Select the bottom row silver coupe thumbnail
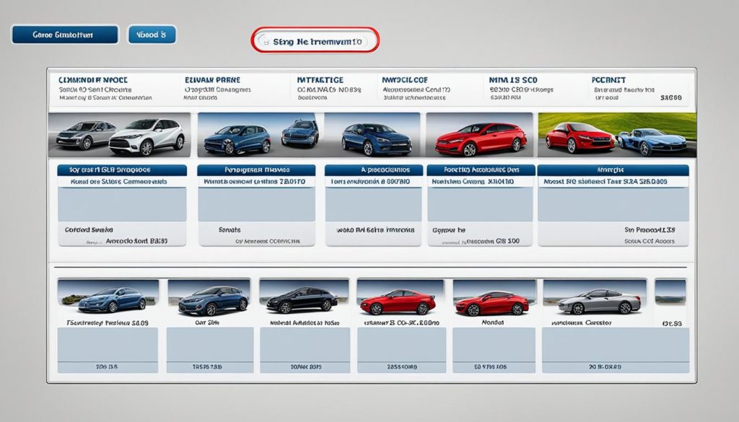This screenshot has width=739, height=422. (x=595, y=298)
